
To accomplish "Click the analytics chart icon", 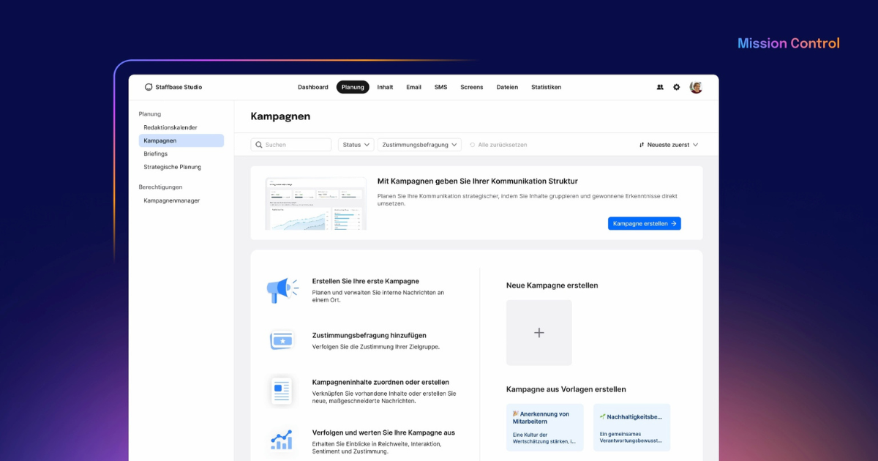I will [282, 440].
